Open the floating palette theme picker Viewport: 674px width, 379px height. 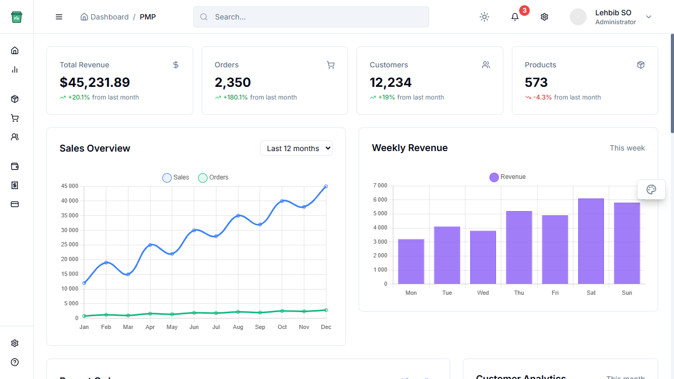[x=651, y=189]
